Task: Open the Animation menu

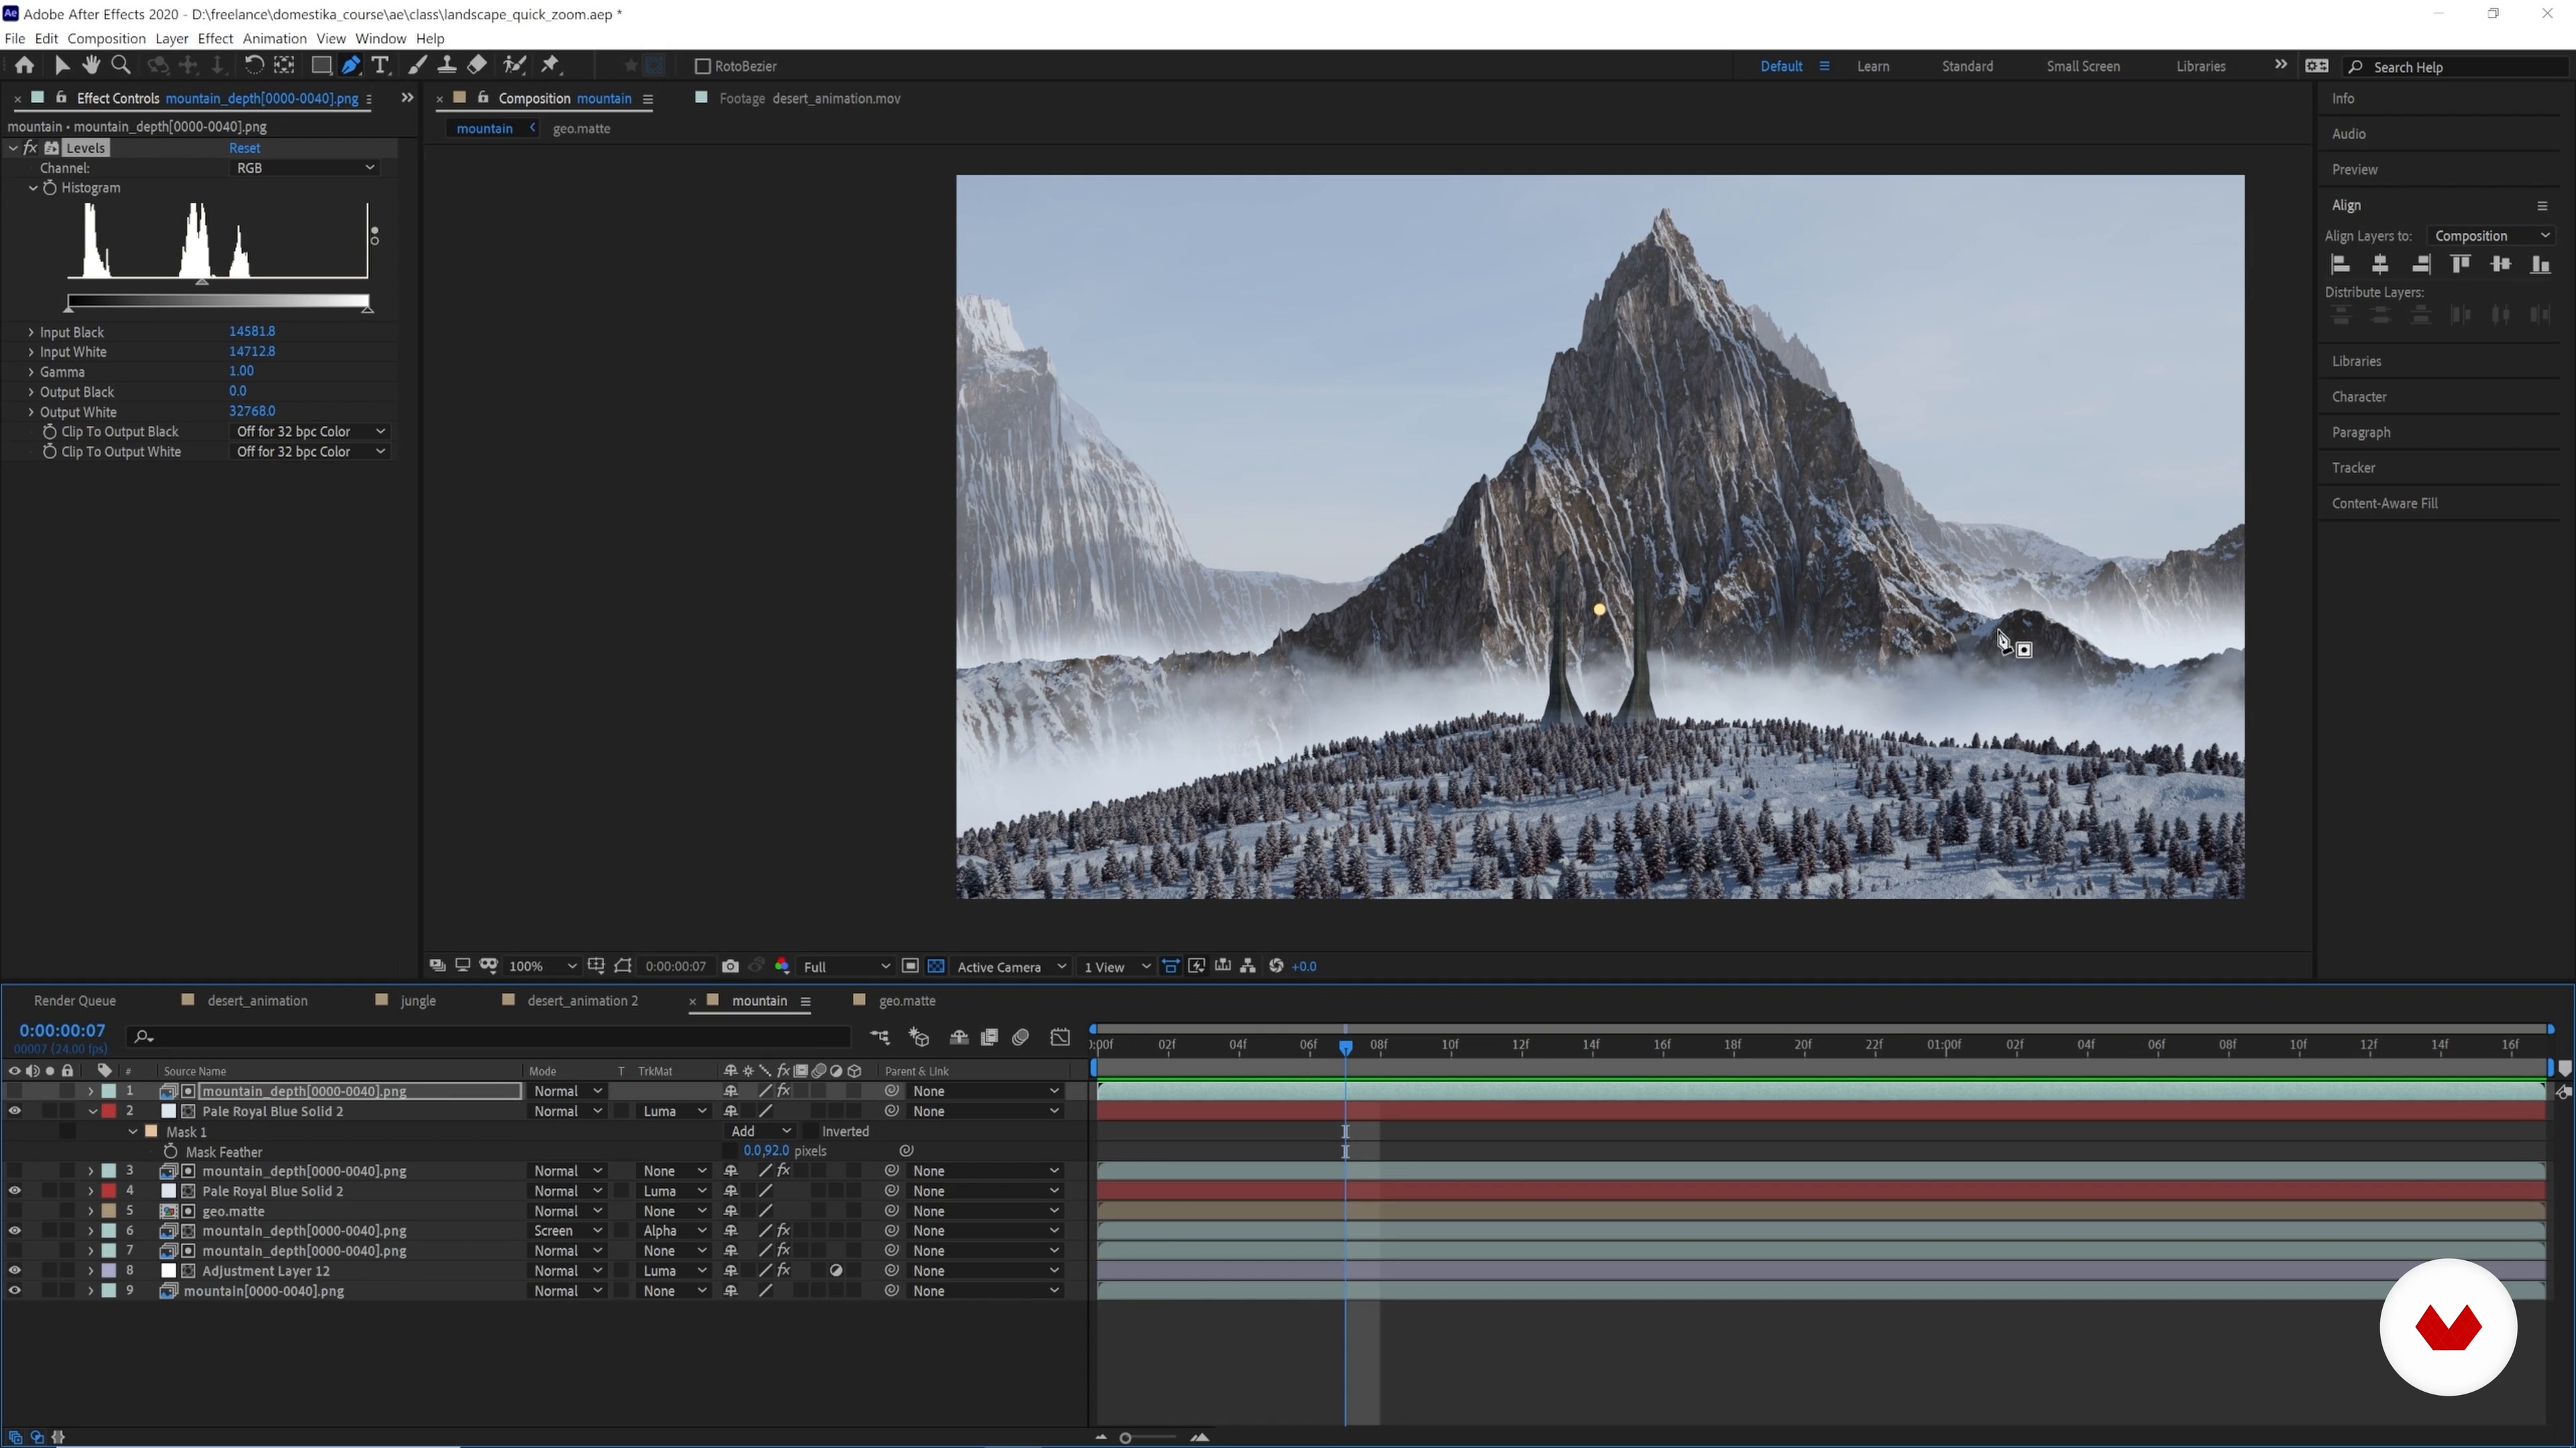Action: (274, 38)
